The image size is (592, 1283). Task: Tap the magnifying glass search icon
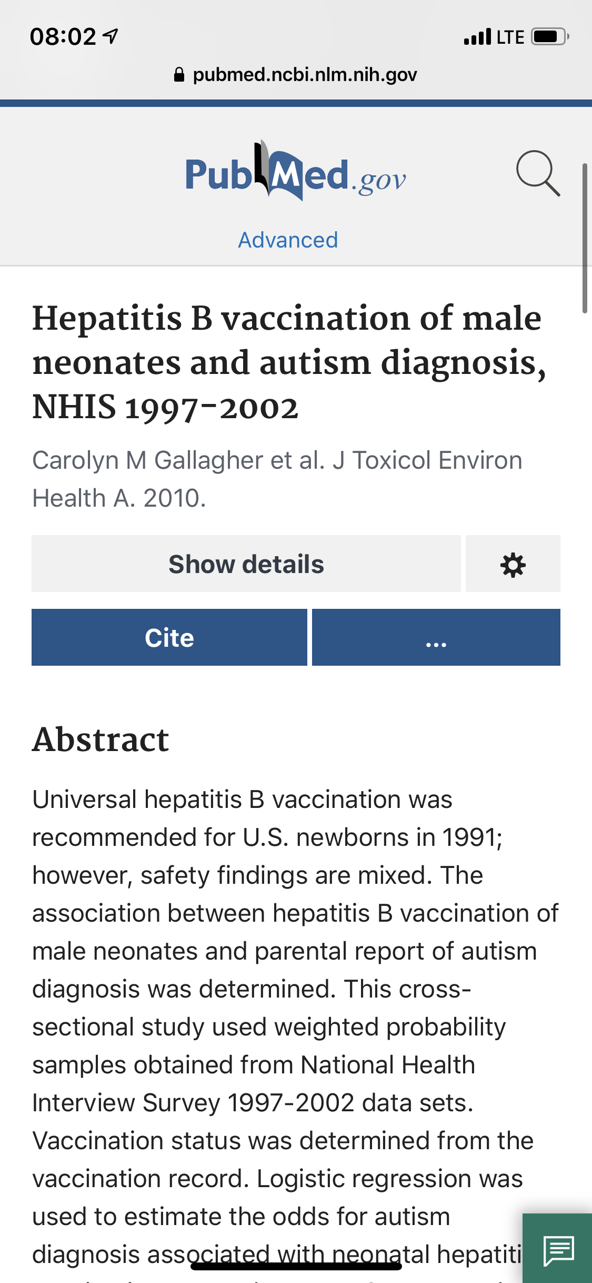click(x=538, y=173)
